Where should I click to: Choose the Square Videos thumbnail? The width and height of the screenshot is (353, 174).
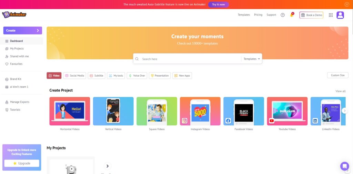point(157,111)
